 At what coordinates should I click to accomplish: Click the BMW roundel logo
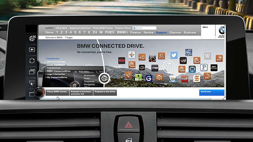coord(221,30)
